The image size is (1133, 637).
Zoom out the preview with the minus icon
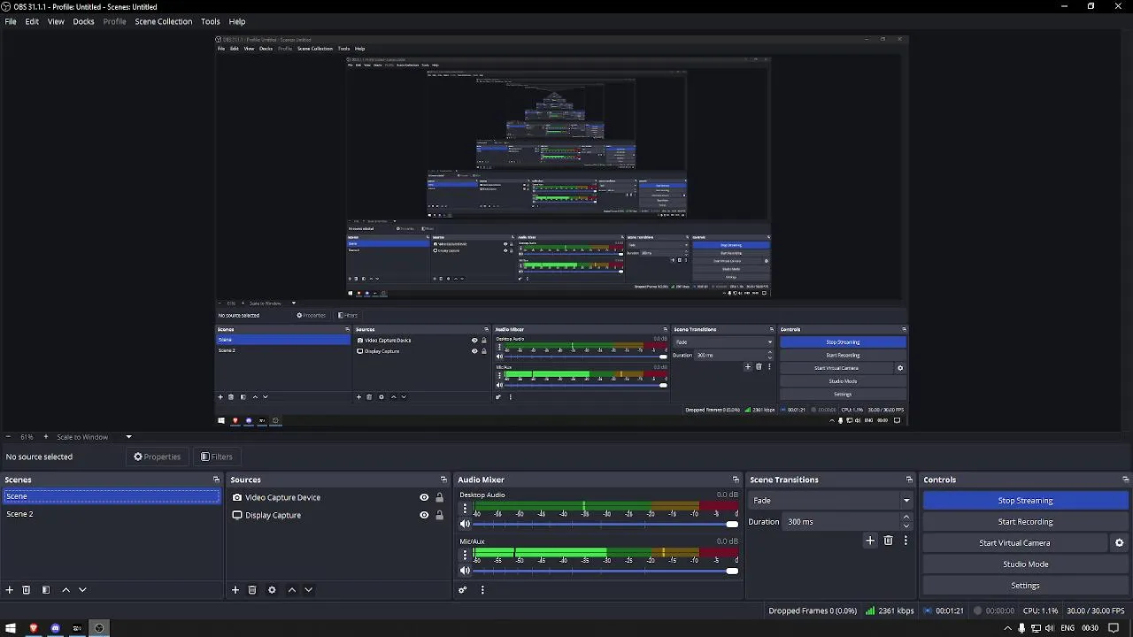(8, 437)
